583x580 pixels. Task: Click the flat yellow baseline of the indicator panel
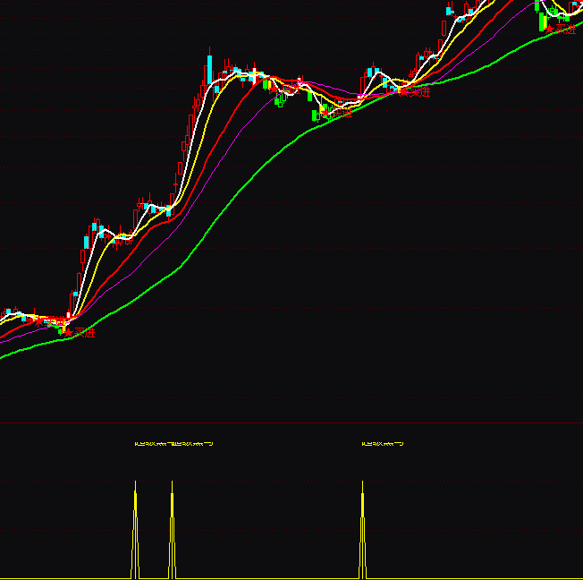coord(268,578)
